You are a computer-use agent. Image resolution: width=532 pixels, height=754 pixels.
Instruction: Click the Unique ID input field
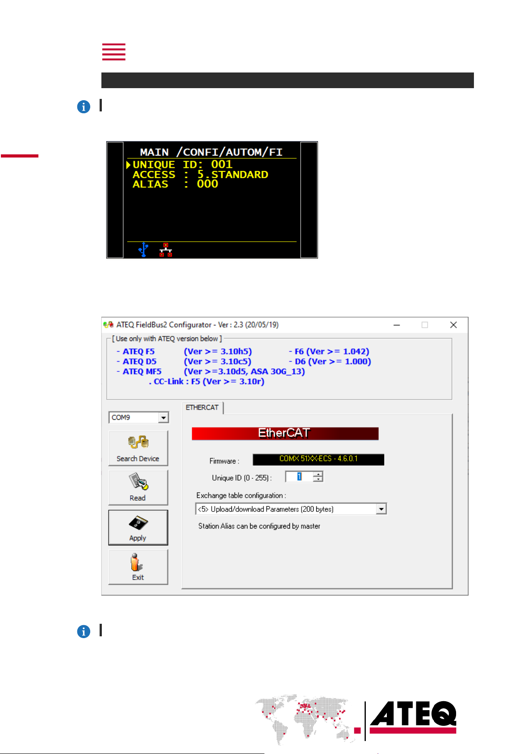pos(299,477)
